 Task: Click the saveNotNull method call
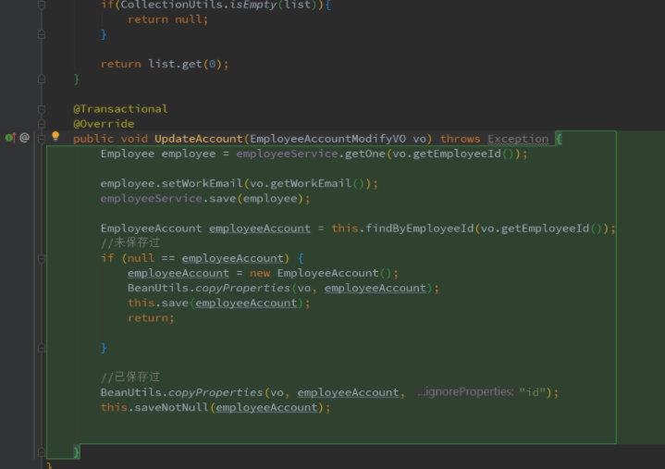coord(172,408)
